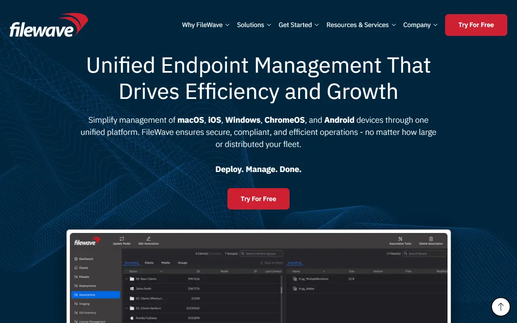517x323 pixels.
Task: Expand the Resources & Services dropdown
Action: [361, 25]
